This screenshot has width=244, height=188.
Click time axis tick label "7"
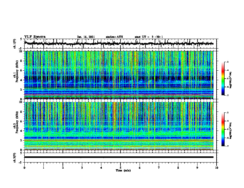159,168
